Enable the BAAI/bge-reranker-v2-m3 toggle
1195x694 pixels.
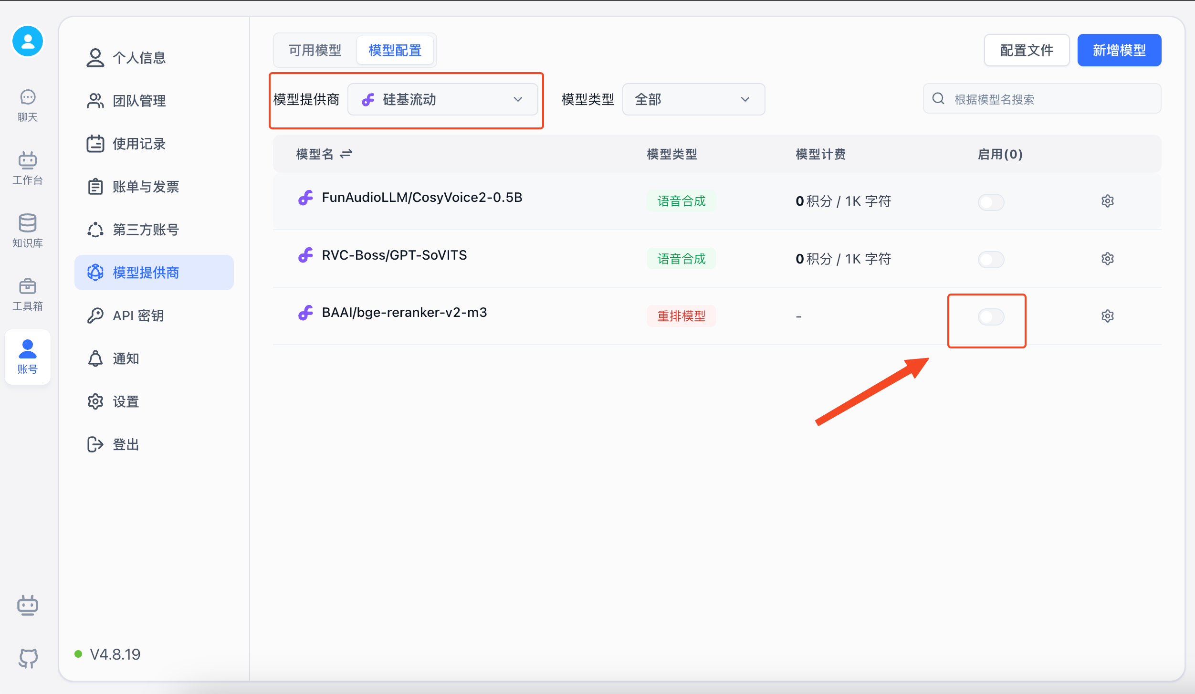(x=991, y=317)
